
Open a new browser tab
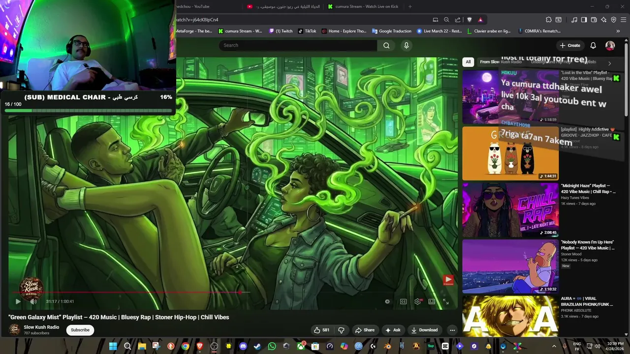[410, 6]
